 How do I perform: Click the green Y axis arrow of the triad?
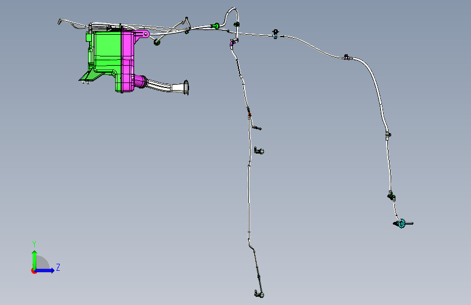point(35,260)
